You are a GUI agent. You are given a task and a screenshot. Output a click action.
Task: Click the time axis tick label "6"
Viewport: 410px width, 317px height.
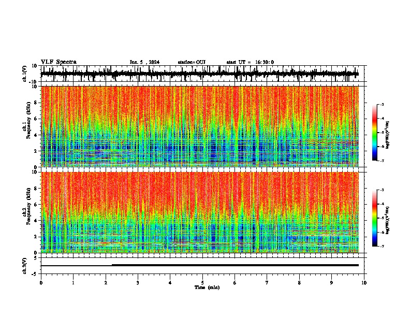[235, 283]
